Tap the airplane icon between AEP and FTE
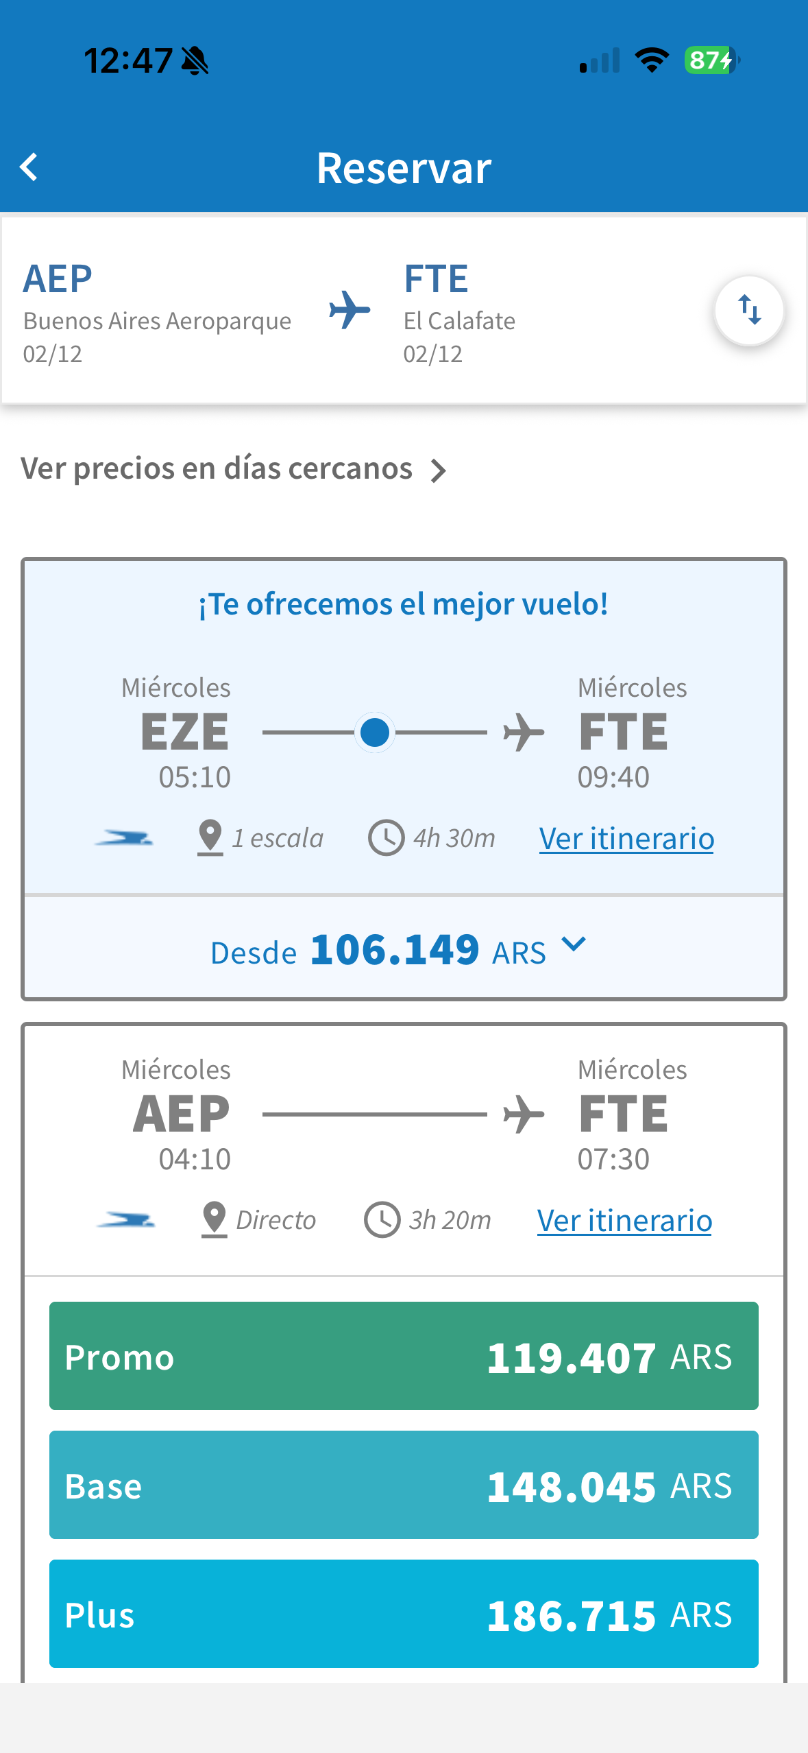Screen dimensions: 808x1753 click(350, 309)
